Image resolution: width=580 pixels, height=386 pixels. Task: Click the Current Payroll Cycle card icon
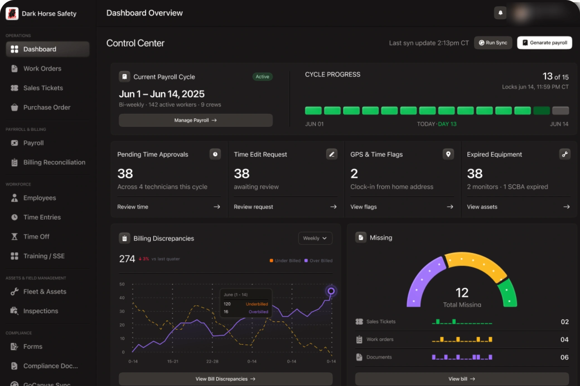124,77
